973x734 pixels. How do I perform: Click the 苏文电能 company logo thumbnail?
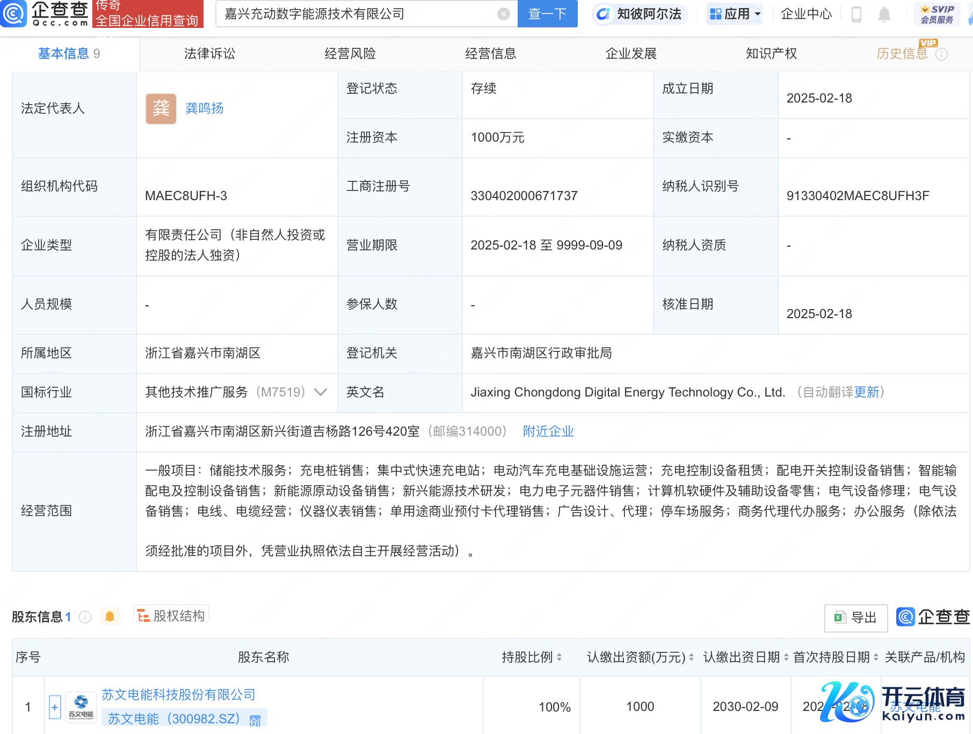[81, 707]
